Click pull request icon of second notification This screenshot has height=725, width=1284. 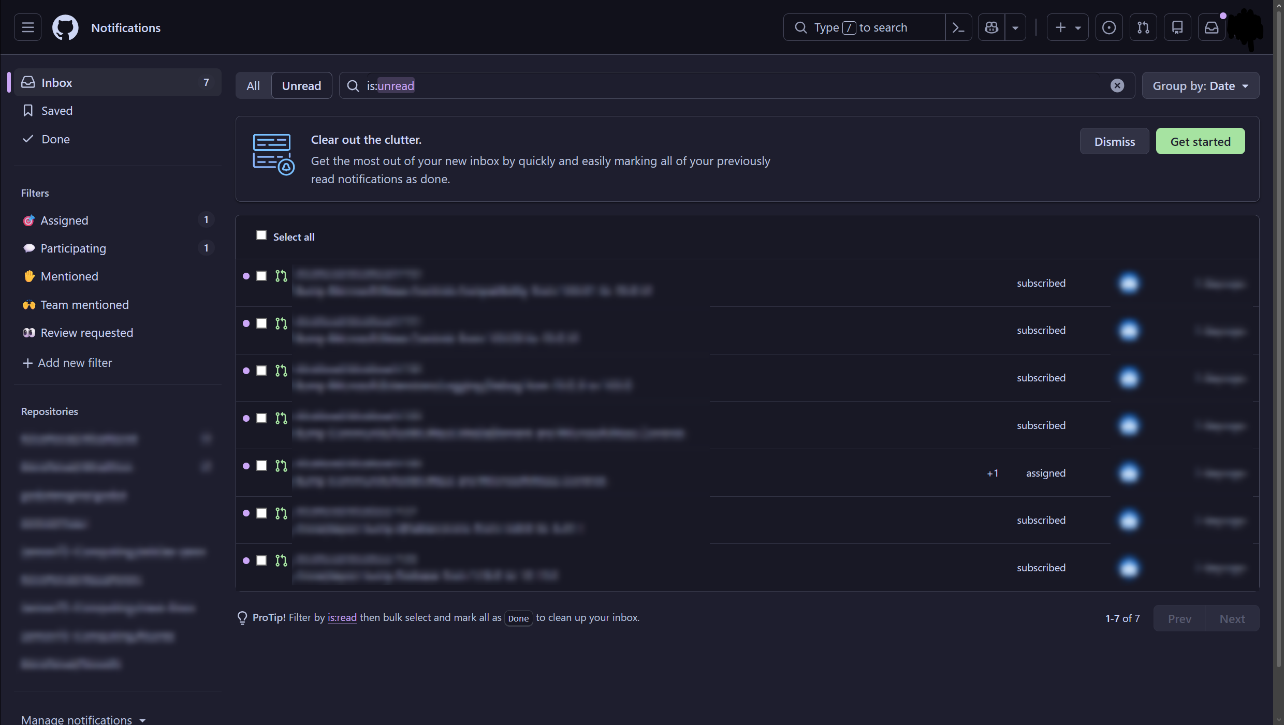pos(281,323)
